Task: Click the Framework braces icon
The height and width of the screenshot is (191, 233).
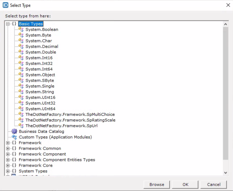Action: (14, 143)
